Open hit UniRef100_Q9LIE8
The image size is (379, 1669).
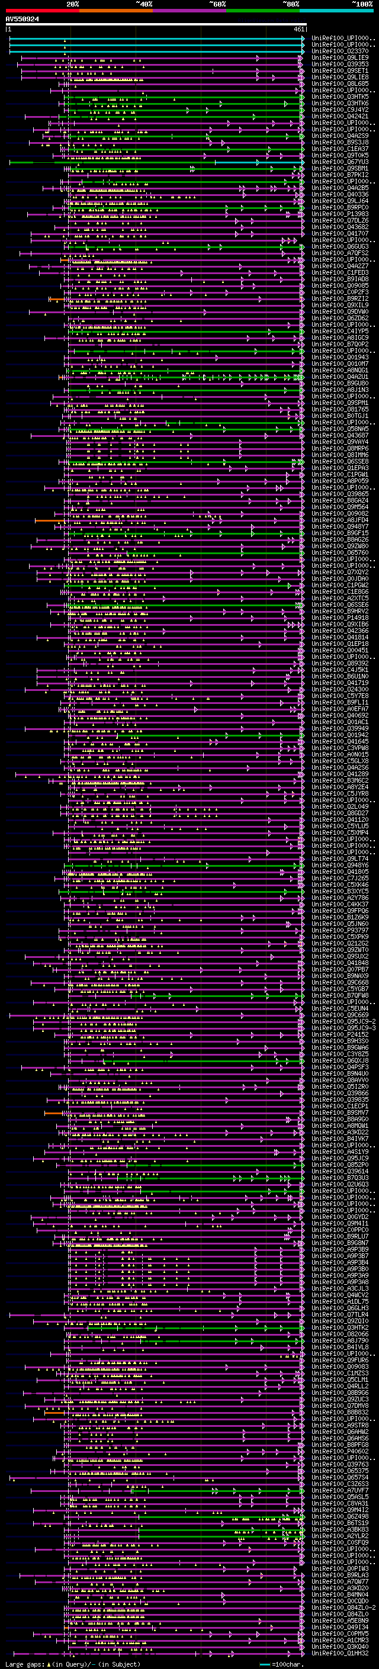pos(340,77)
